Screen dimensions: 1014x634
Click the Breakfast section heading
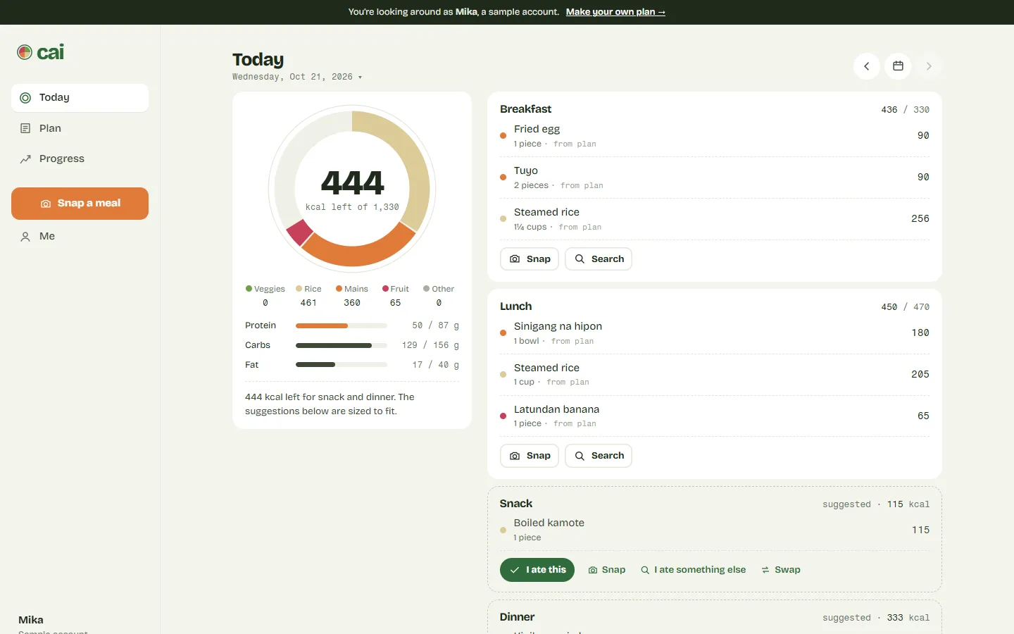[525, 109]
